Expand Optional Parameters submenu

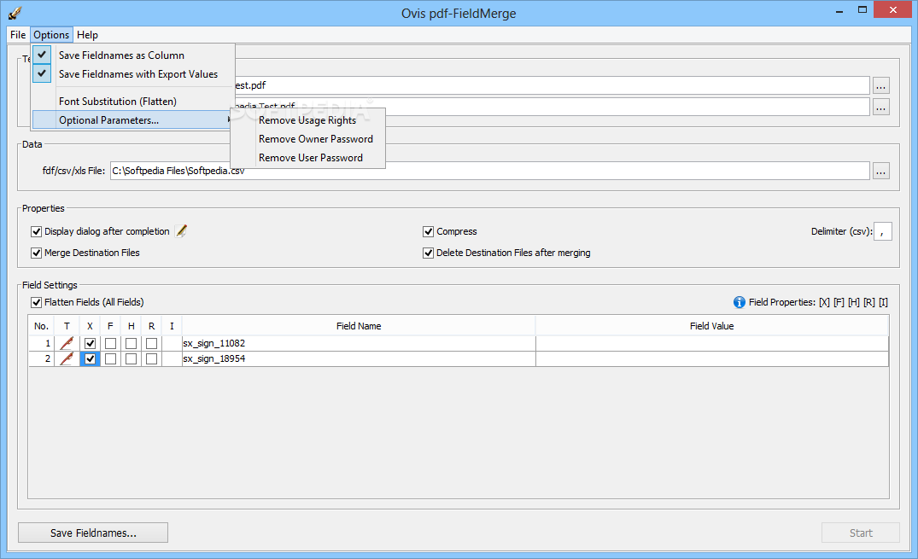pyautogui.click(x=133, y=120)
